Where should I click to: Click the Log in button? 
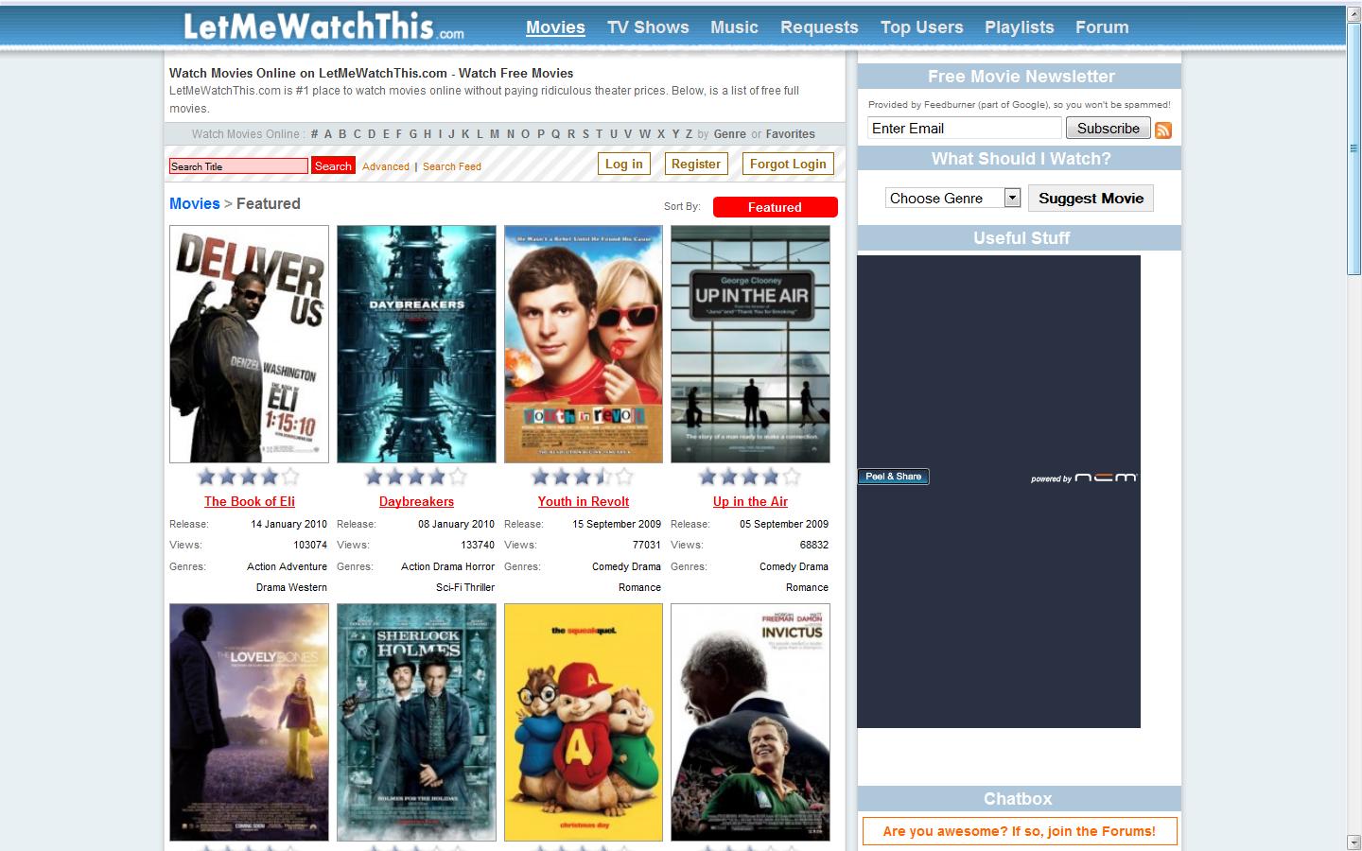(624, 164)
